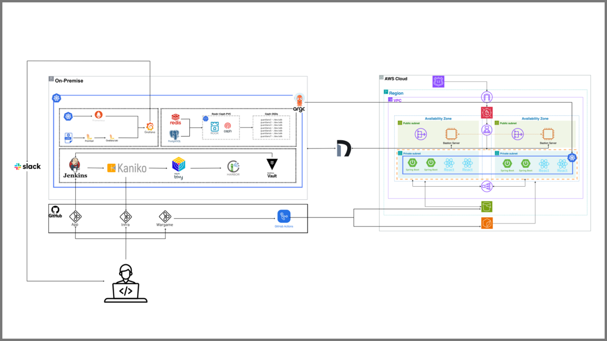The width and height of the screenshot is (607, 341).
Task: Select the Prometheus monitoring icon
Action: (x=98, y=116)
